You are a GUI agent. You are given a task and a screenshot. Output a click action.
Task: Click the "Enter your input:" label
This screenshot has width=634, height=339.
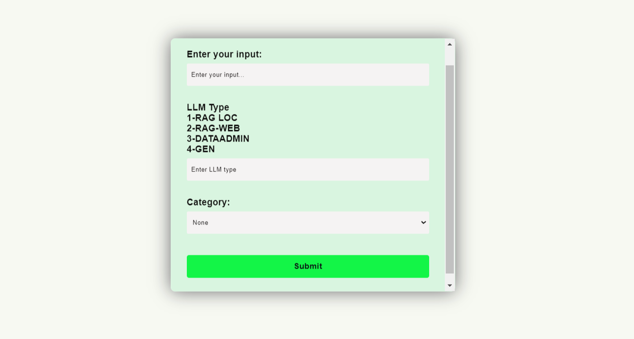coord(224,55)
